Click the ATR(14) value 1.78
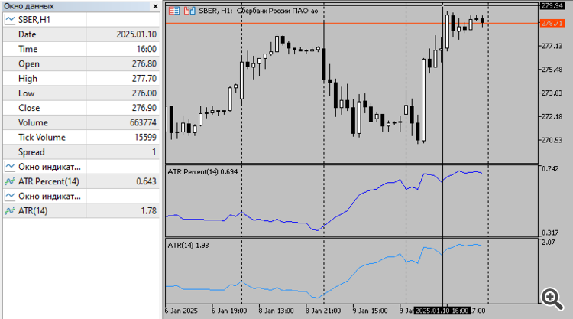Screen dimensions: 573x319 (148, 210)
